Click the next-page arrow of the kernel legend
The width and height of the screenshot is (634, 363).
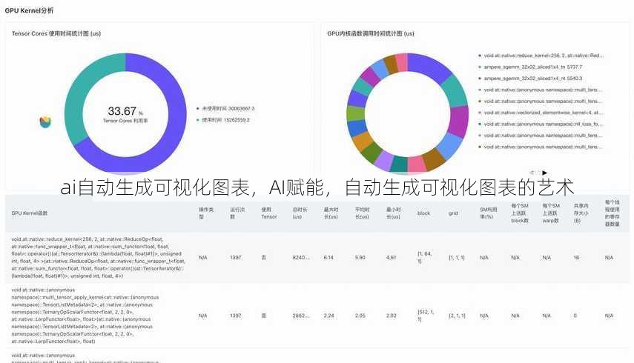click(x=544, y=173)
